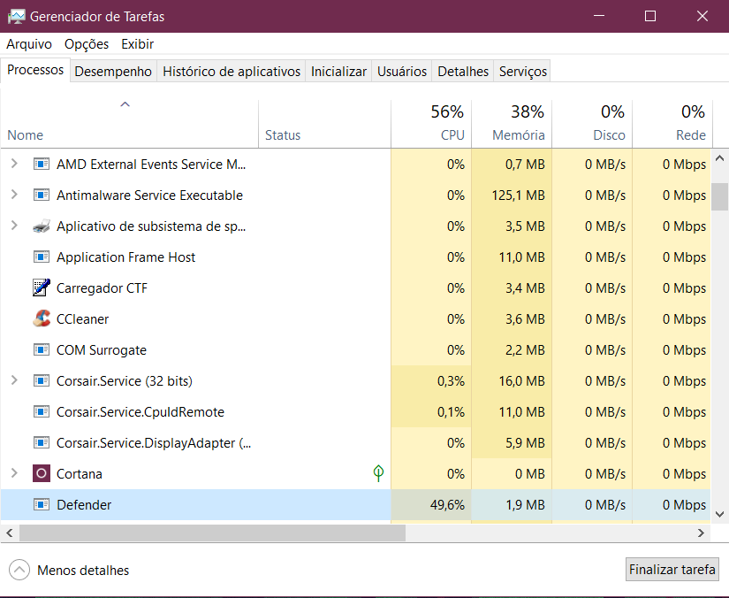Minimize the Gerenciador de Tarefas window
The height and width of the screenshot is (598, 729).
[x=599, y=16]
